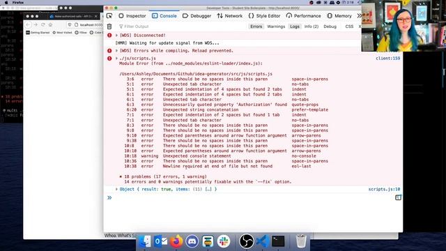Click the error icon beside [WDS] Disconnected!

click(109, 36)
